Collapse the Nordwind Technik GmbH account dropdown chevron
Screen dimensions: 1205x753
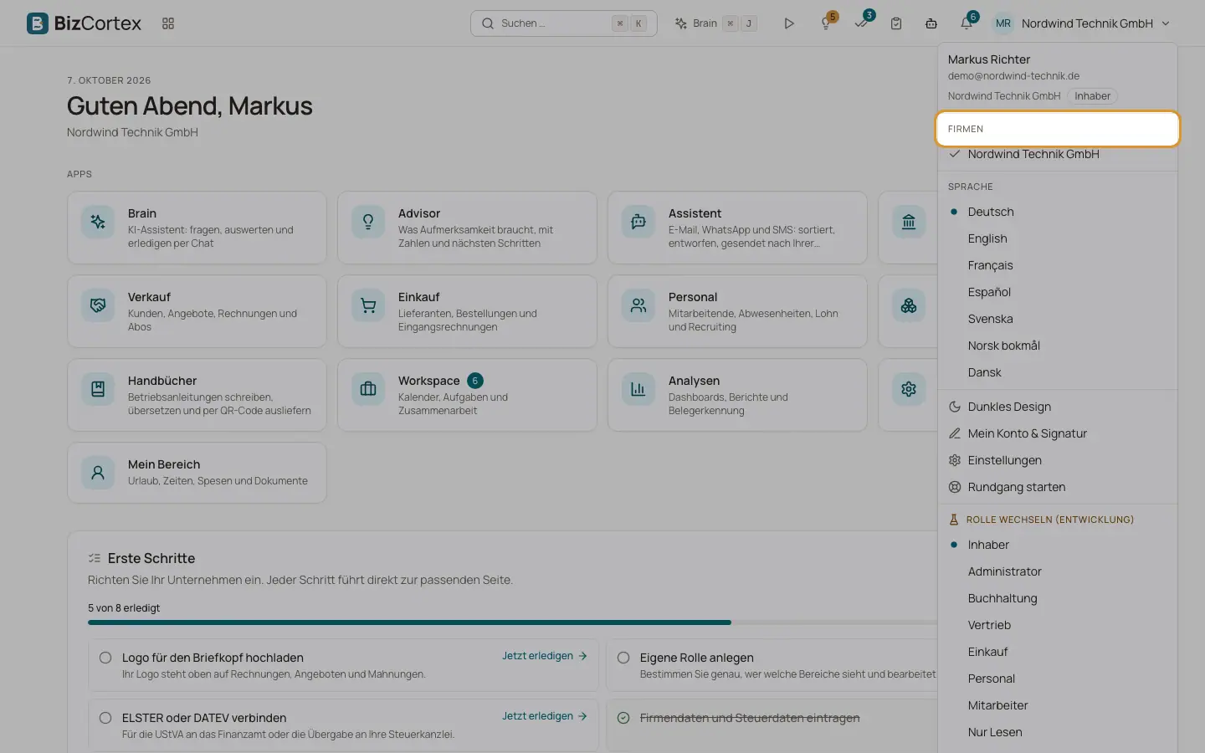pyautogui.click(x=1166, y=23)
